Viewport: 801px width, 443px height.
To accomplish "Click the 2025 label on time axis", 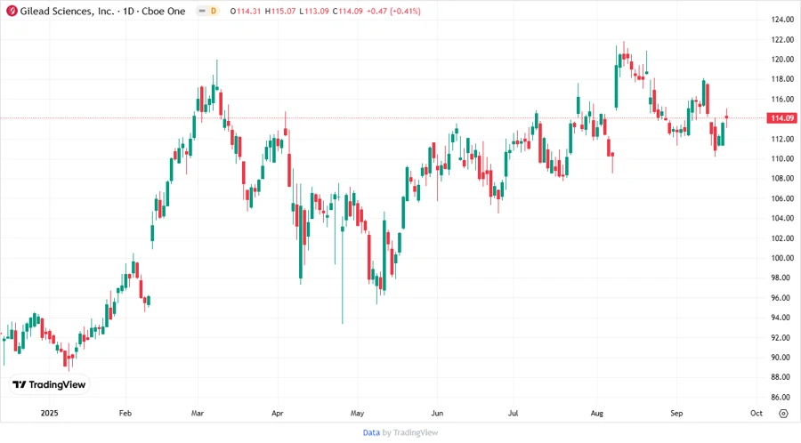I will pos(50,413).
